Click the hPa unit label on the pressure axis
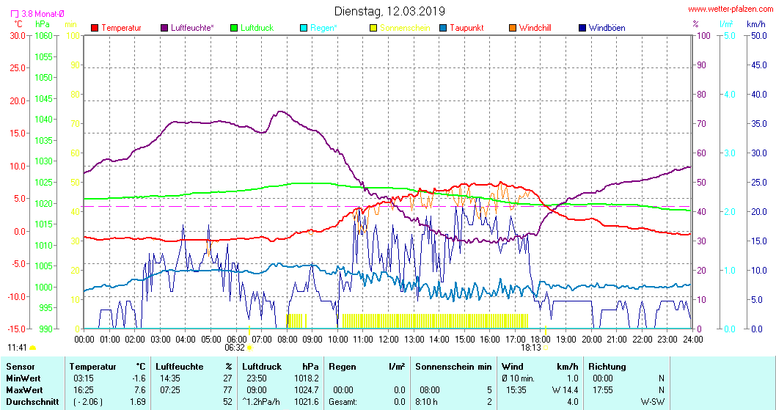This screenshot has width=776, height=410. pyautogui.click(x=43, y=23)
